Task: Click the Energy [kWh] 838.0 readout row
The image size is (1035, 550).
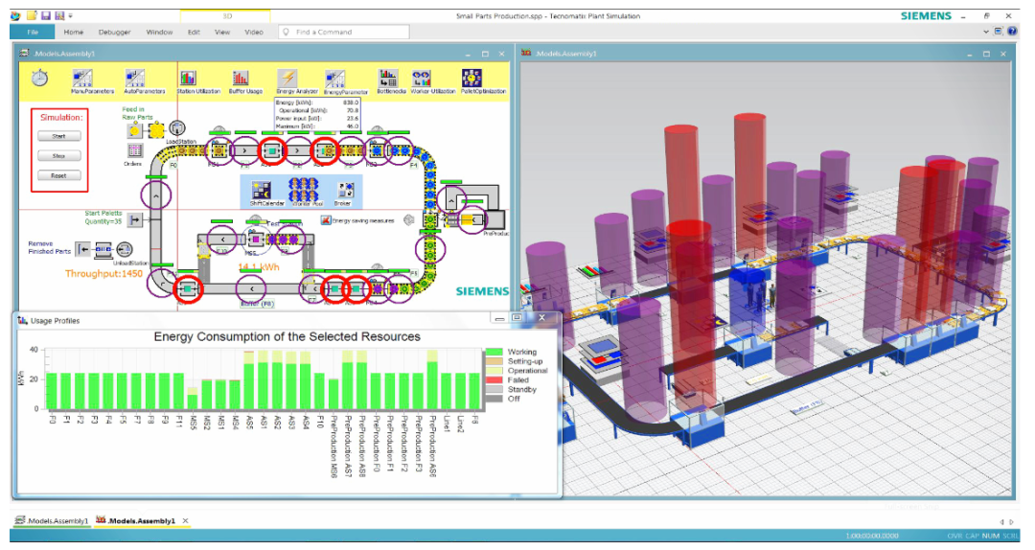Action: click(317, 103)
